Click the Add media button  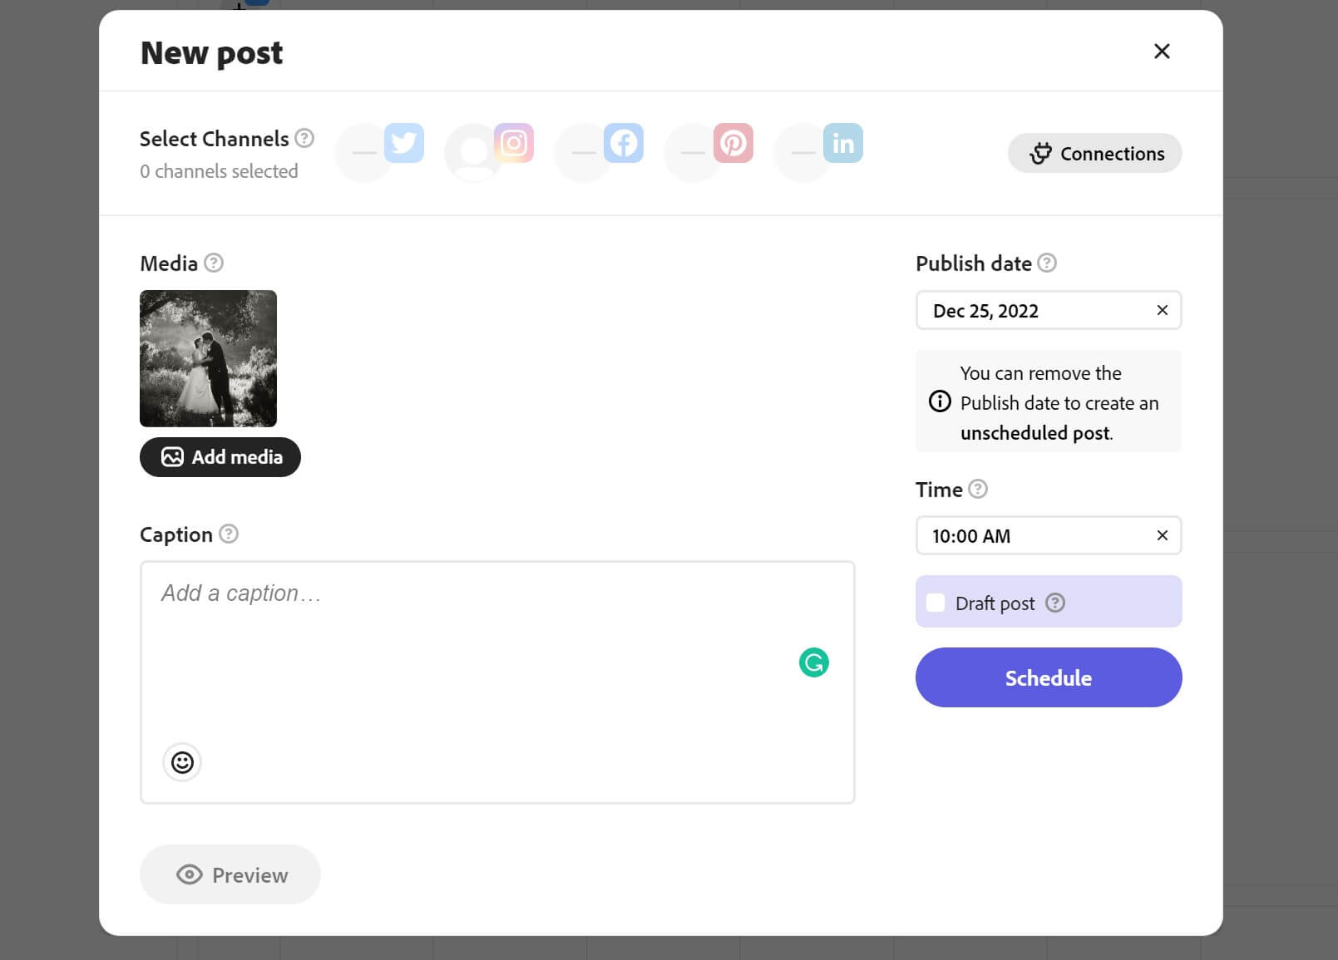(220, 457)
